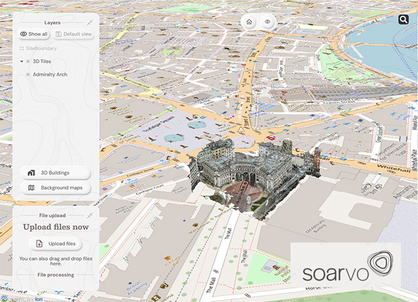418x302 pixels.
Task: Click the eye icon at top center
Action: point(267,22)
